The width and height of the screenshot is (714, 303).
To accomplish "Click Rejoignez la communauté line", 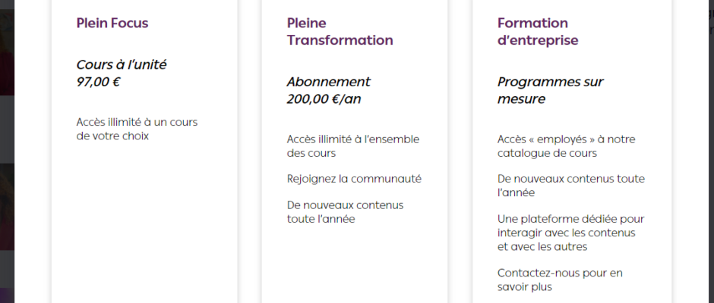I will point(354,179).
